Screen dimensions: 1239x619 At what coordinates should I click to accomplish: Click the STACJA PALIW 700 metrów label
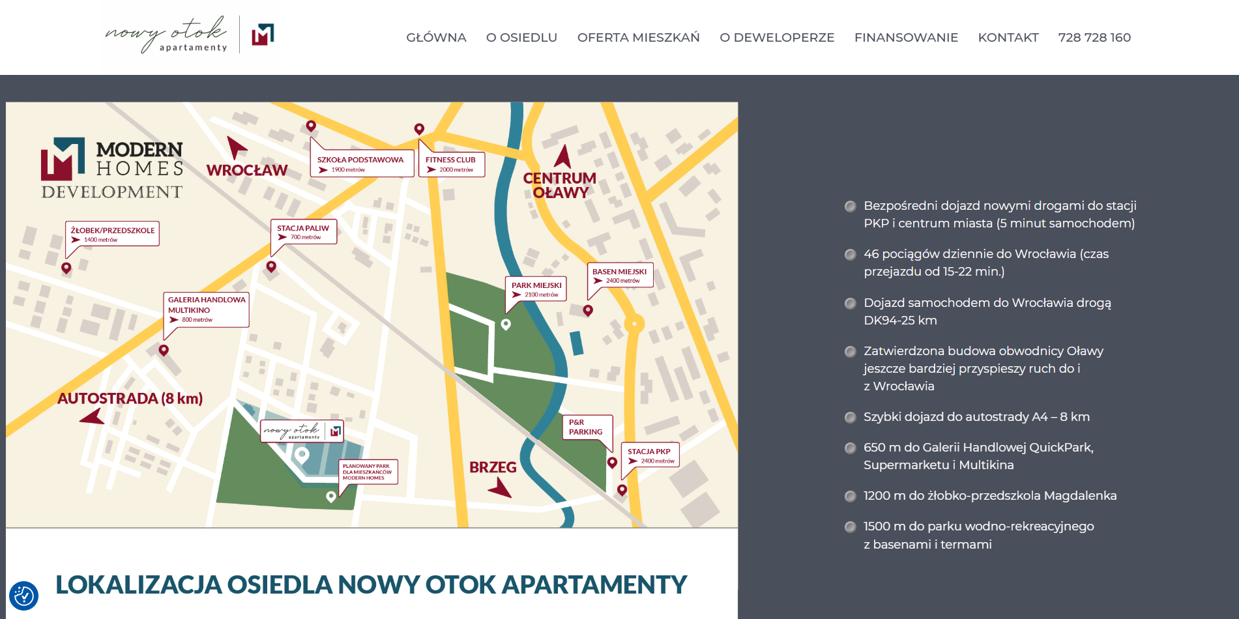tap(304, 232)
